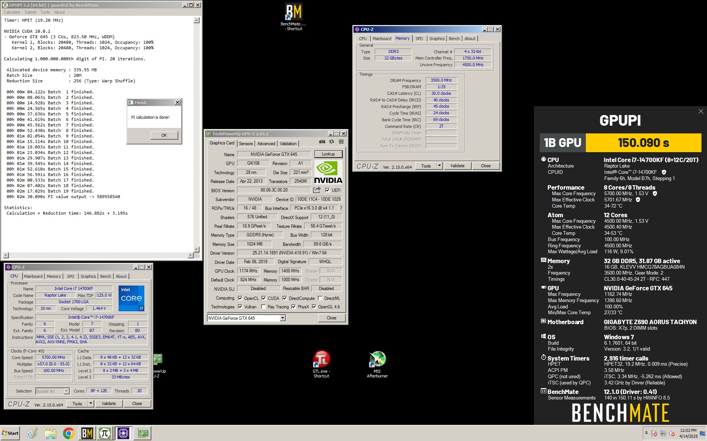Toggle the DirectML checkbox
Viewport: 707px width, 441px height.
[x=320, y=298]
